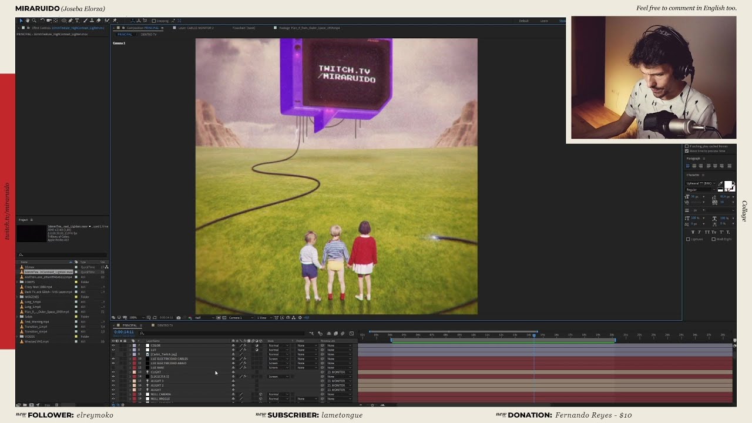
Task: Open the Layer CABLES MONITOR 2 tab
Action: tap(196, 28)
